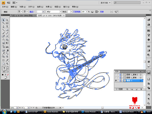
Task: Select the Rectangle shape tool
Action: [7, 30]
